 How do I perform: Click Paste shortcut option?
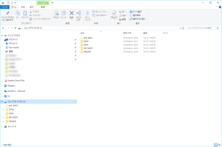point(40,19)
